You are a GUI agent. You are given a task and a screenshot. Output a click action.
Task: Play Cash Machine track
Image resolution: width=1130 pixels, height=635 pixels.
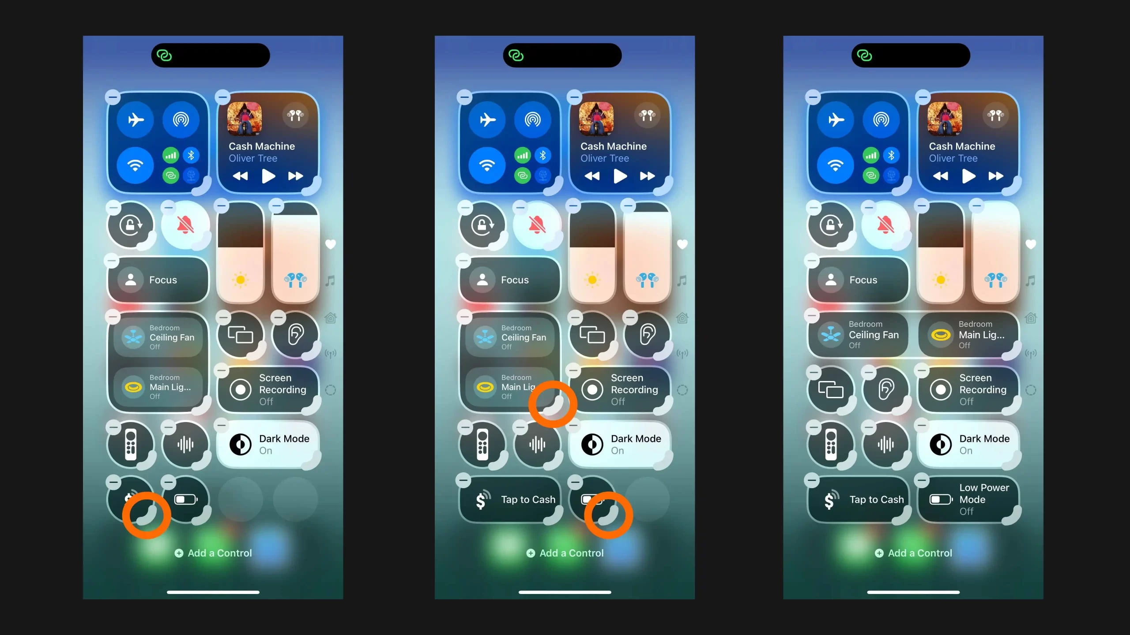coord(268,176)
